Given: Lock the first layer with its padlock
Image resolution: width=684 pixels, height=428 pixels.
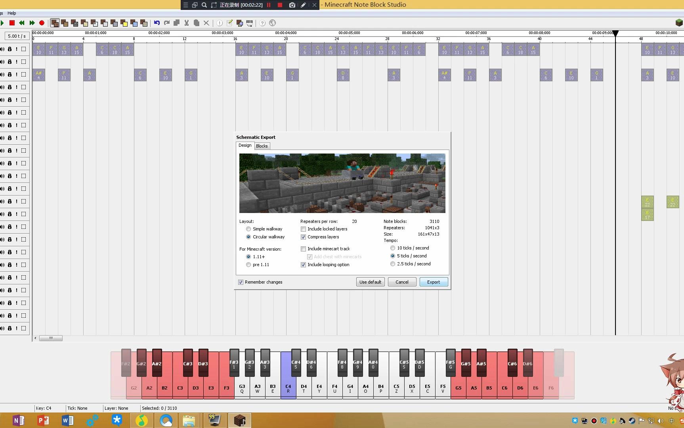Looking at the screenshot, I should tap(10, 49).
